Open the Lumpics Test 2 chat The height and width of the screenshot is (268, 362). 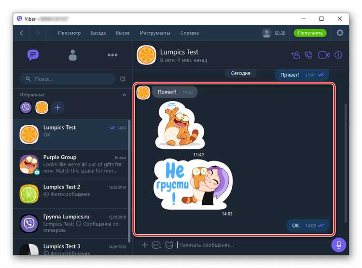pyautogui.click(x=71, y=194)
